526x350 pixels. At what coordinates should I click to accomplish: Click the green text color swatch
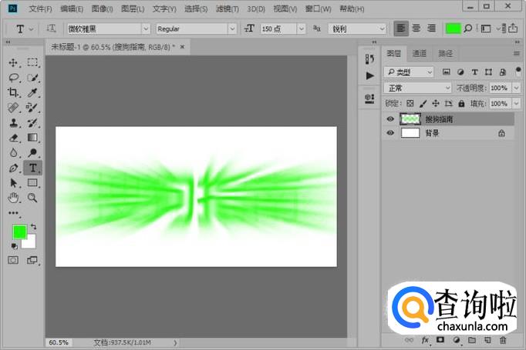pyautogui.click(x=453, y=28)
